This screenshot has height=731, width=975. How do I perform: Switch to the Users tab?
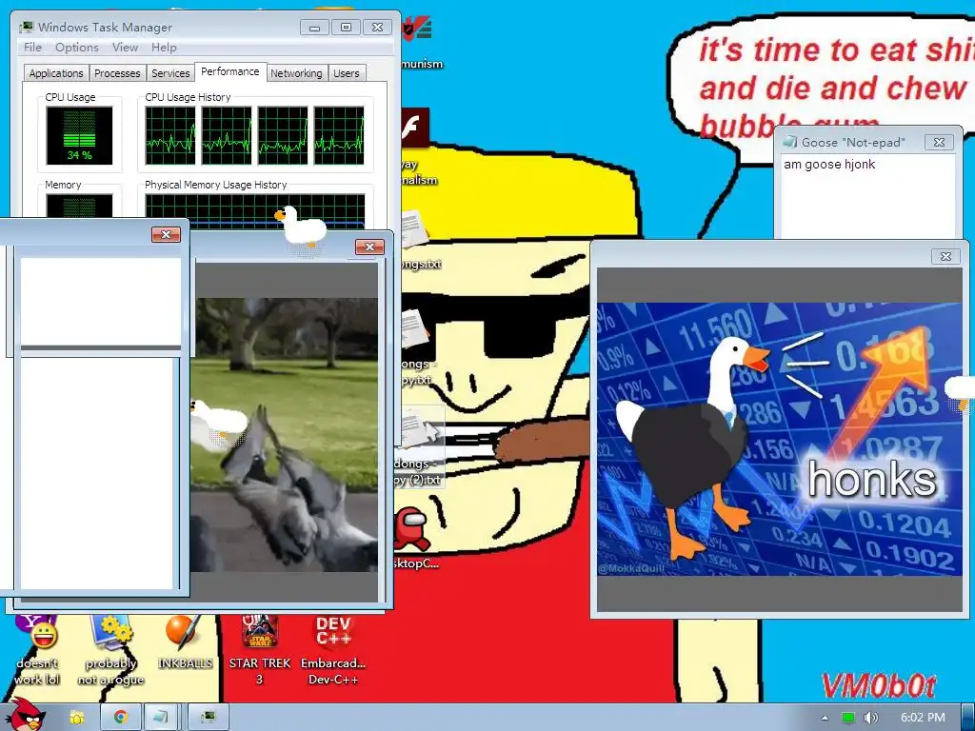346,73
